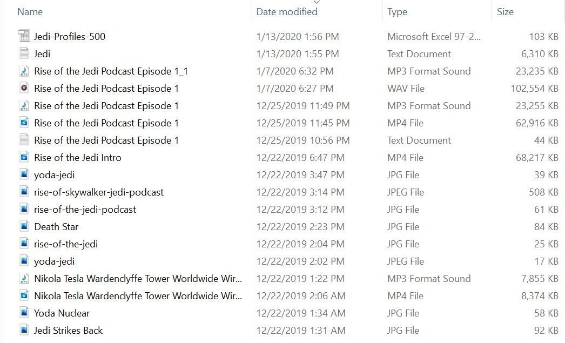The image size is (565, 343).
Task: Click the MP3 icon beside Podcast Episode 1_1
Action: tap(24, 71)
